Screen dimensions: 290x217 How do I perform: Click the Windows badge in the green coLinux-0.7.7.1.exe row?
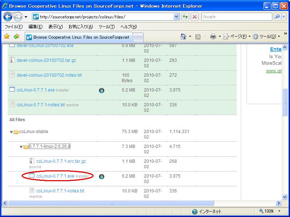point(101,90)
